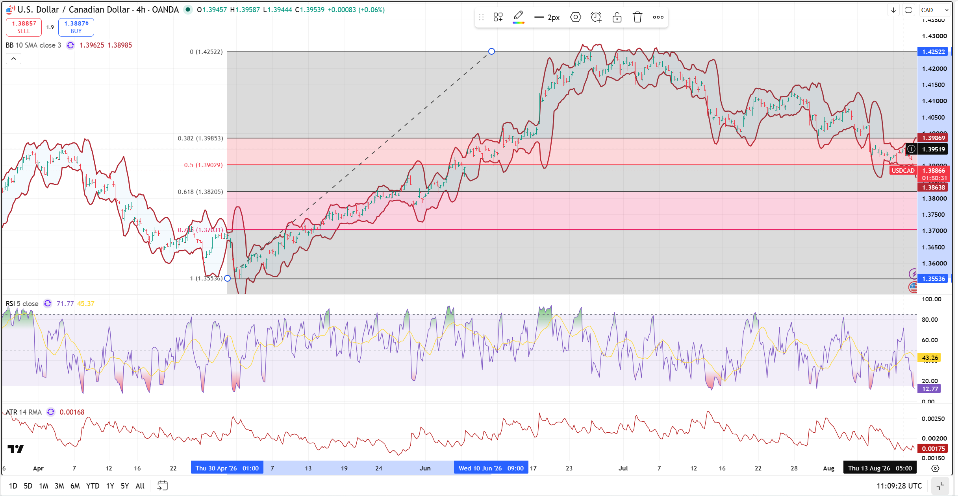Lock the selected Fib retracement drawing
958x496 pixels.
pyautogui.click(x=617, y=17)
